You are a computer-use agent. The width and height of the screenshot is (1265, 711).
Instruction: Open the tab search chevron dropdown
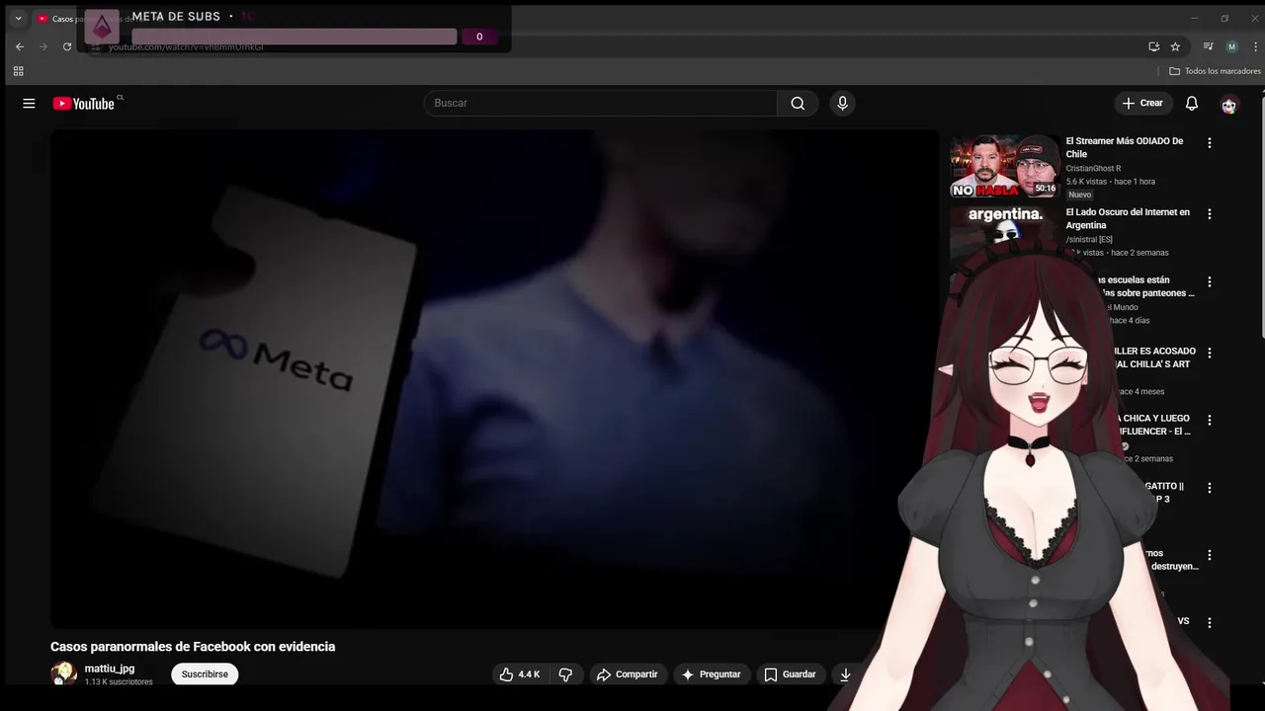point(18,18)
